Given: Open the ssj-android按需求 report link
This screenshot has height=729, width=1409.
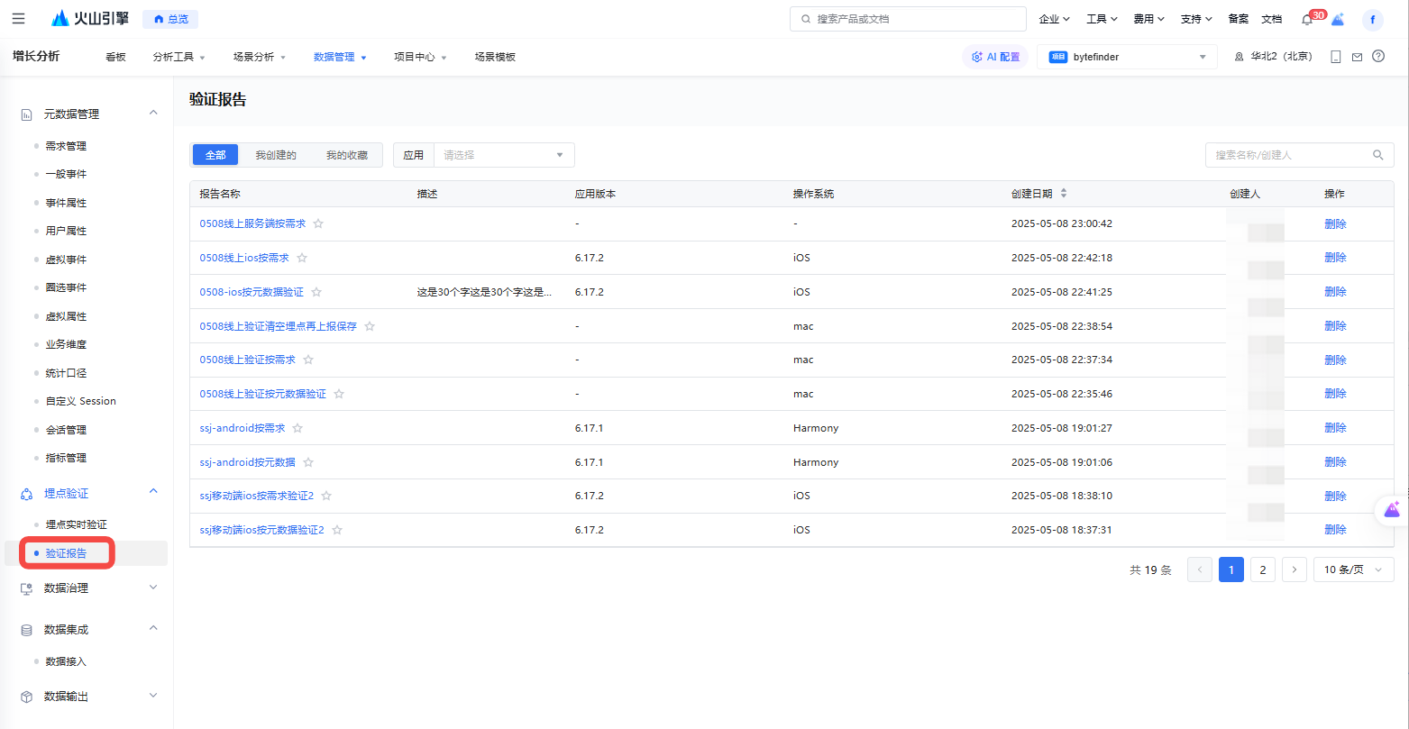Looking at the screenshot, I should 242,428.
